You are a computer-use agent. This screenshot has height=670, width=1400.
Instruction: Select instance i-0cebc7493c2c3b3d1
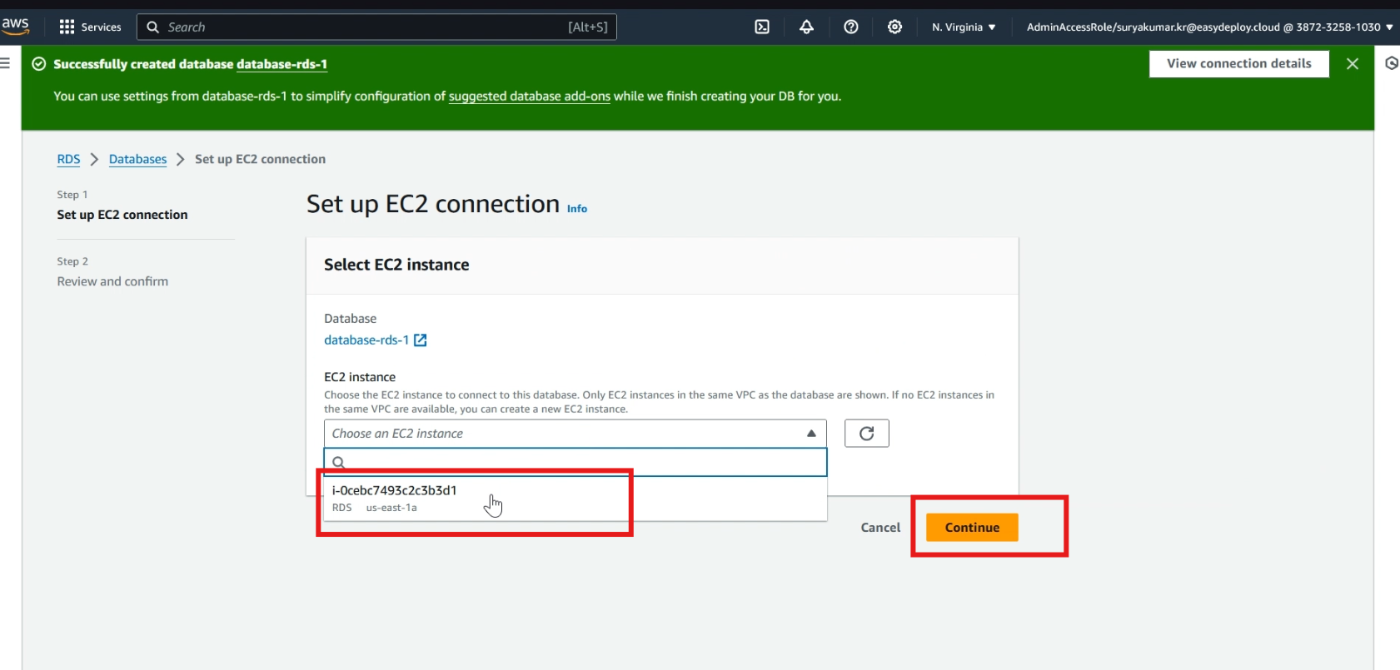coord(575,499)
